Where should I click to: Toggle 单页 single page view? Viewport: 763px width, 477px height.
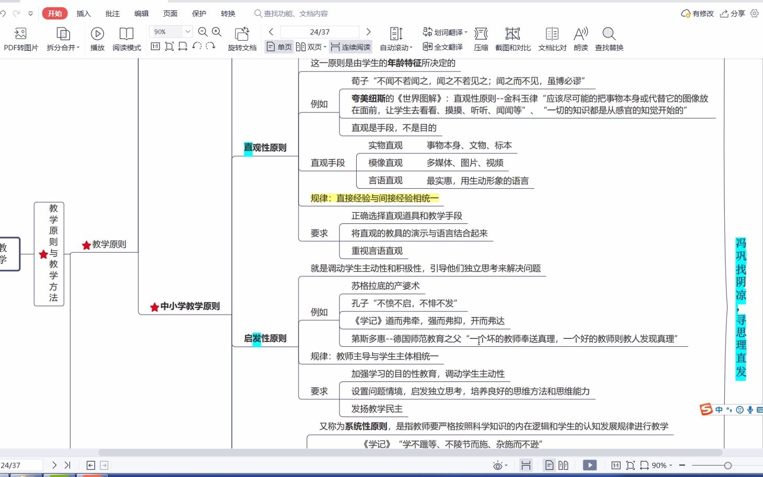[279, 47]
